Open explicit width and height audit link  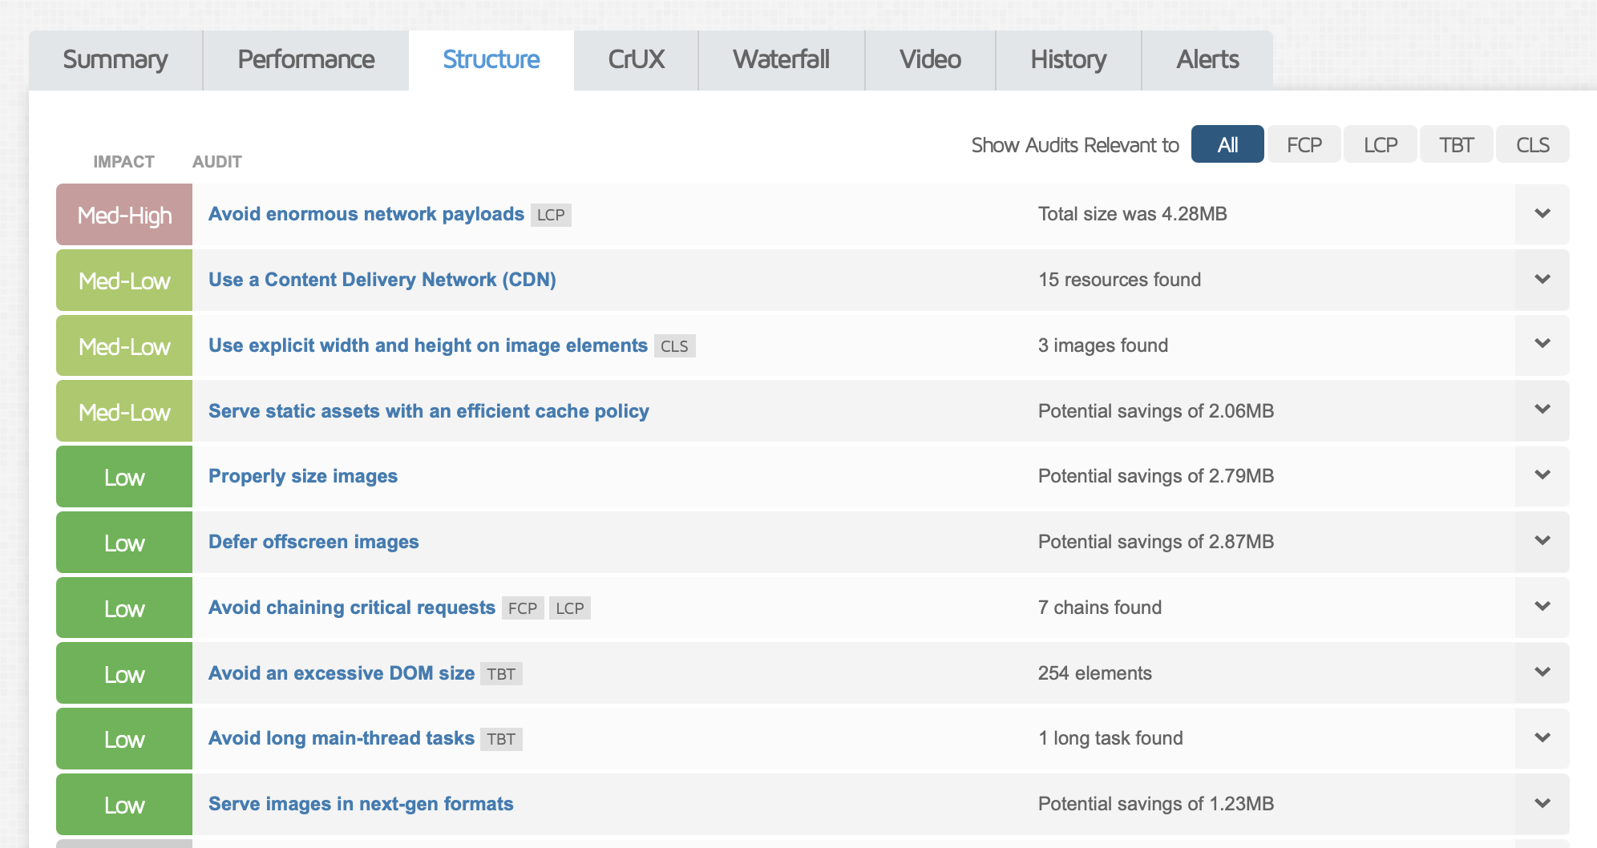pos(428,345)
